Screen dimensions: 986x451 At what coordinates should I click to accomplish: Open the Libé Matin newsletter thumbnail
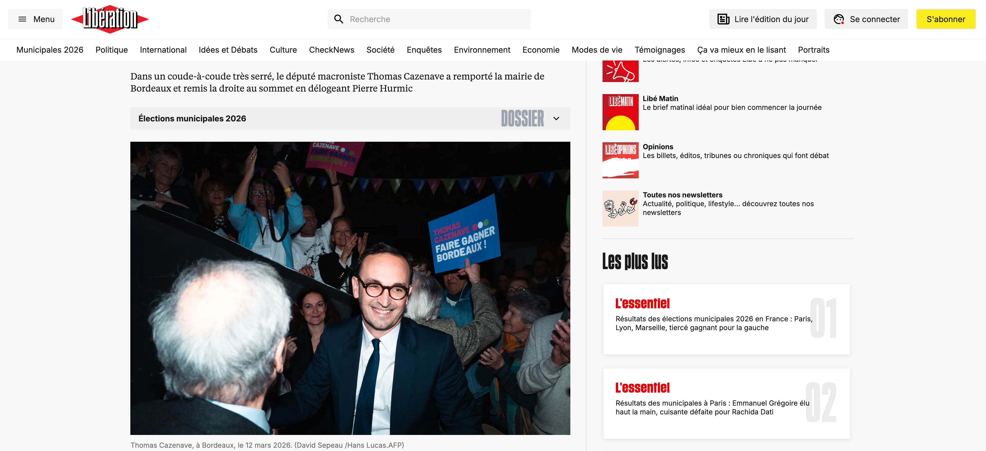[620, 112]
